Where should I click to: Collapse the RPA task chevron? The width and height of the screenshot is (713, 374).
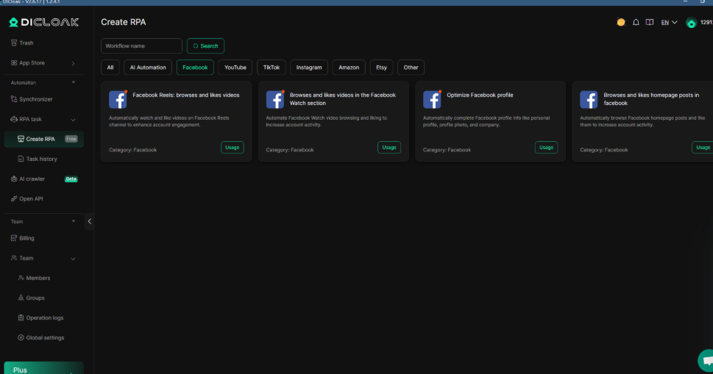coord(73,120)
